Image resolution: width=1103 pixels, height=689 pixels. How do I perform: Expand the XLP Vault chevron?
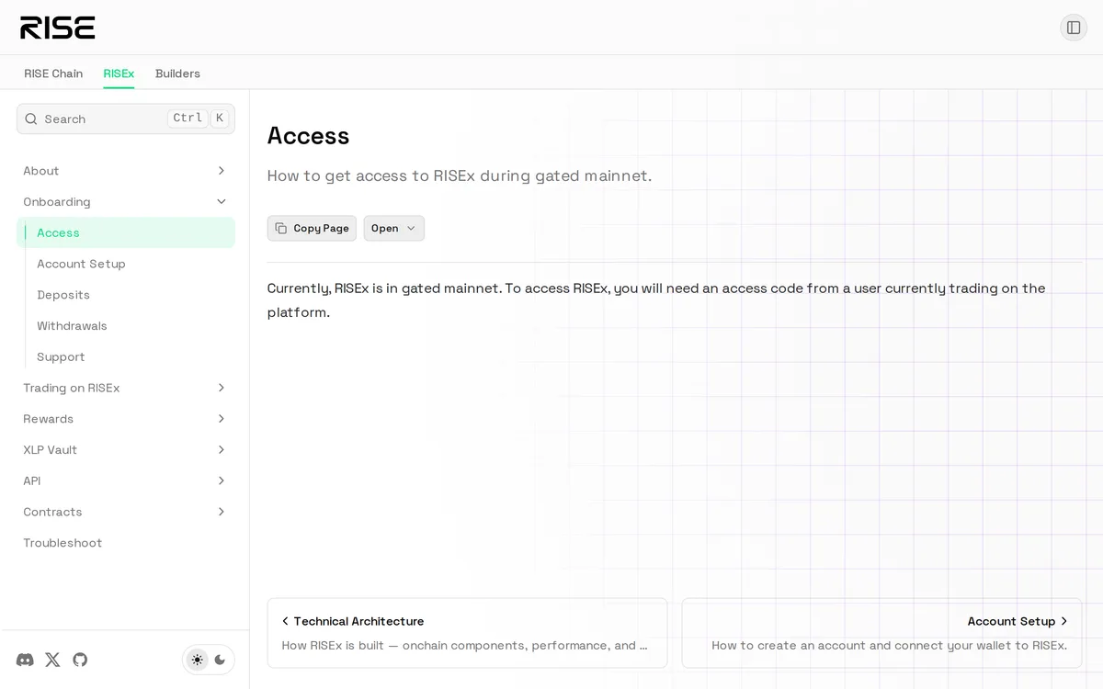[x=222, y=450]
